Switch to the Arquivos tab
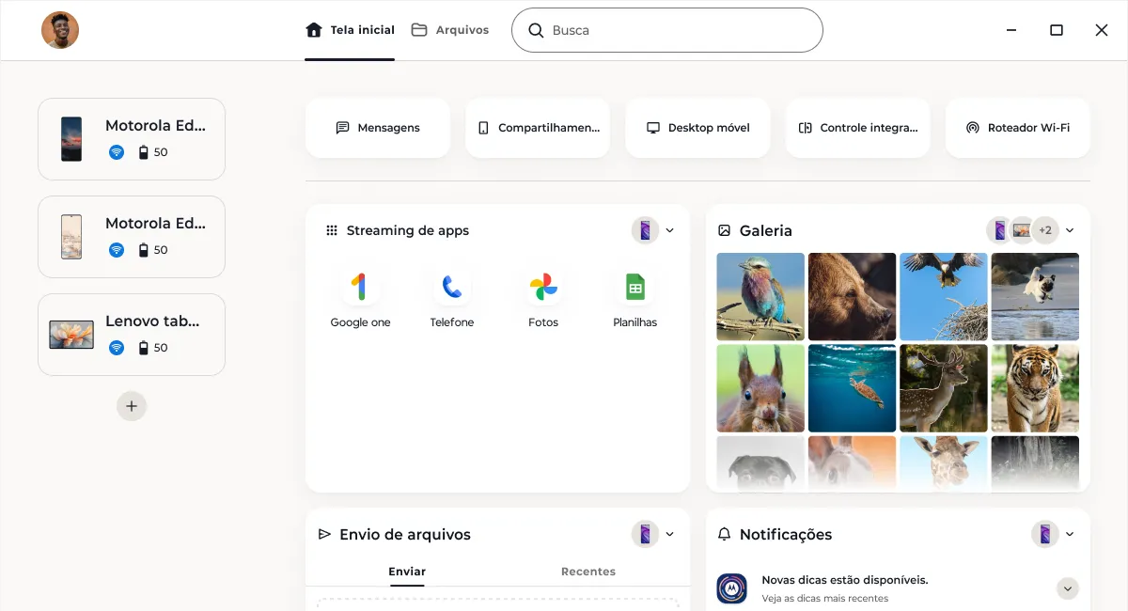 coord(450,30)
